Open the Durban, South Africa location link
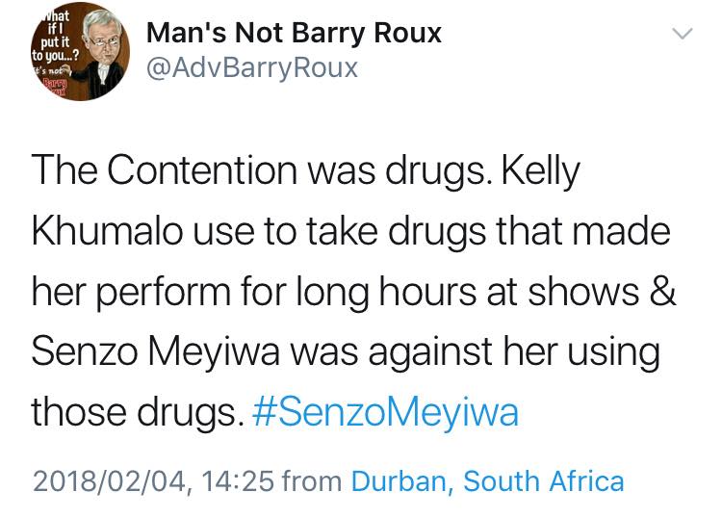The height and width of the screenshot is (518, 722). point(488,481)
